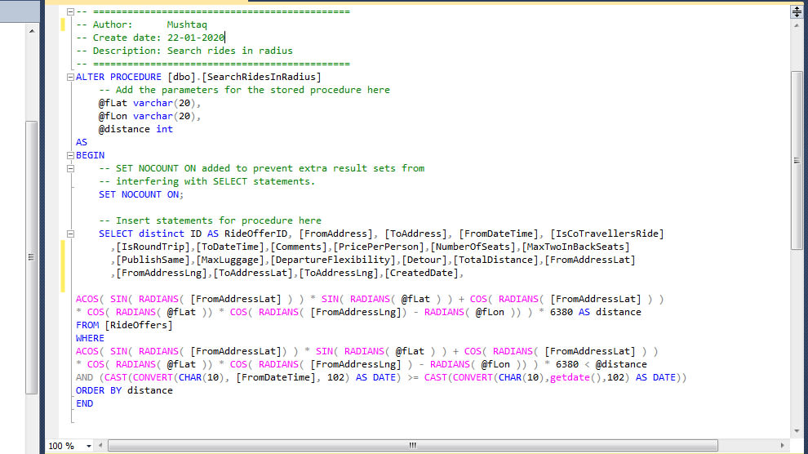Place cursor on the @distance int parameter
The width and height of the screenshot is (808, 454).
[x=135, y=129]
